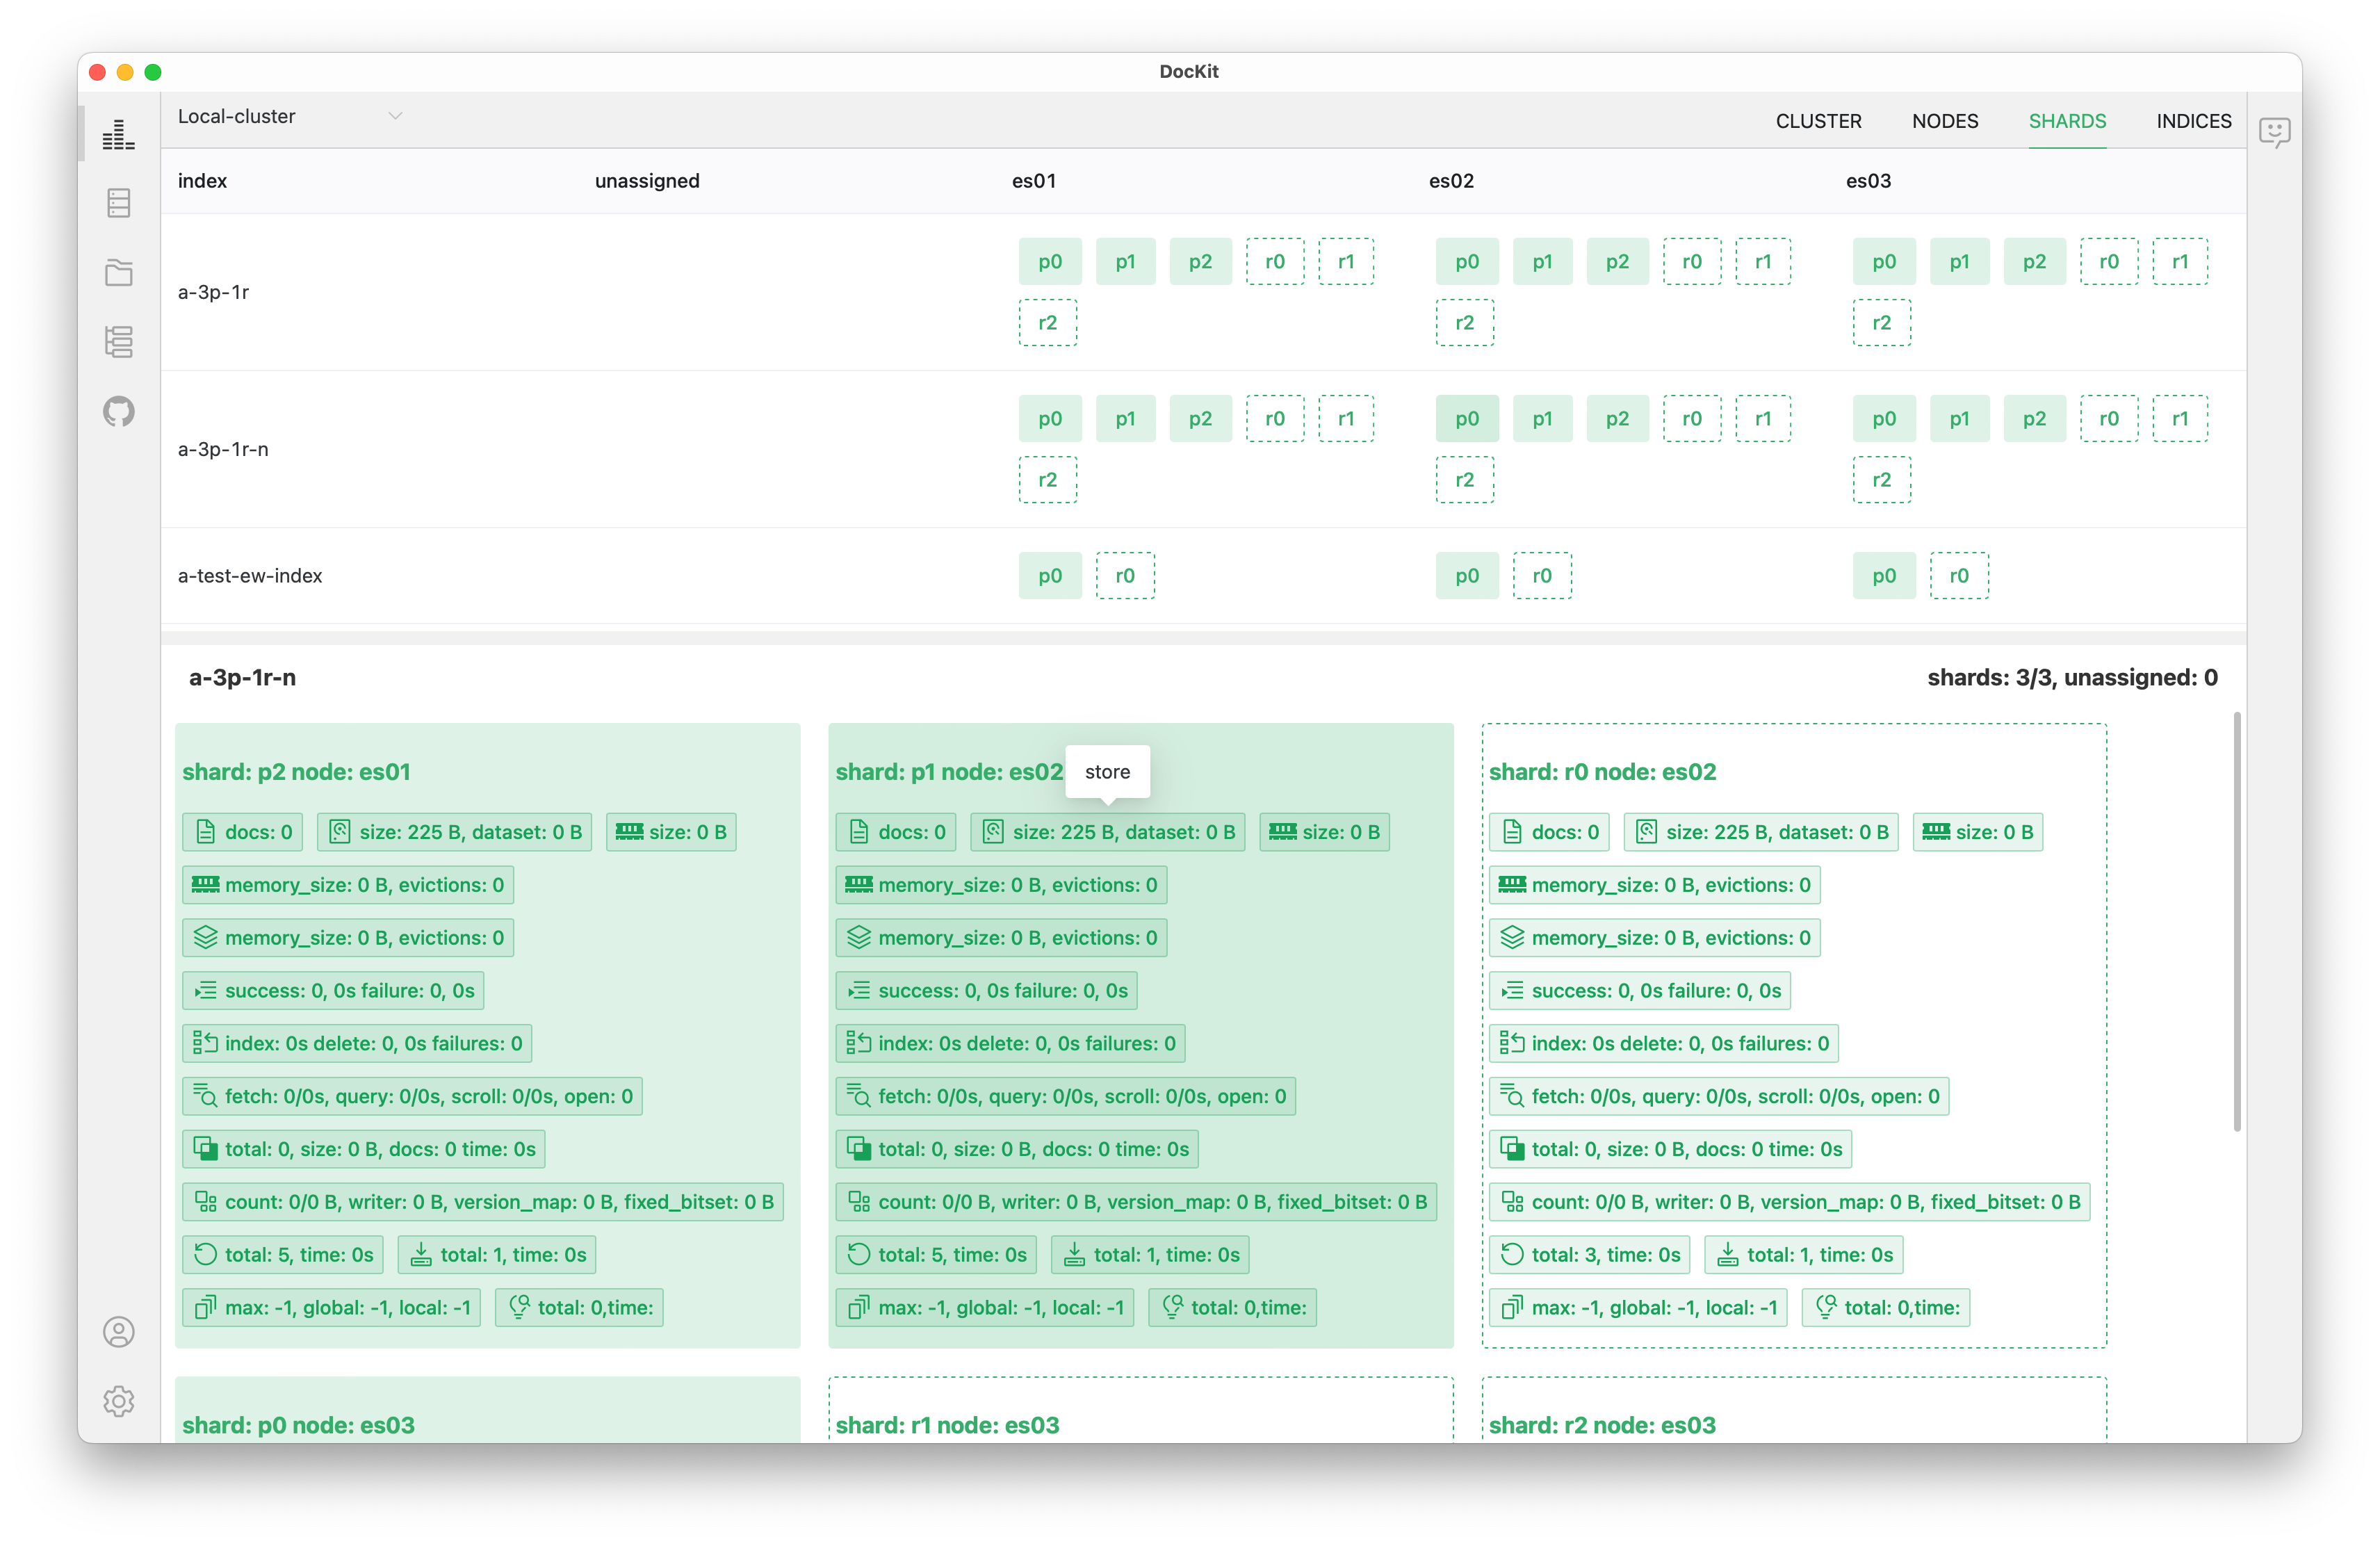
Task: Open the file folder sidebar icon
Action: pos(118,272)
